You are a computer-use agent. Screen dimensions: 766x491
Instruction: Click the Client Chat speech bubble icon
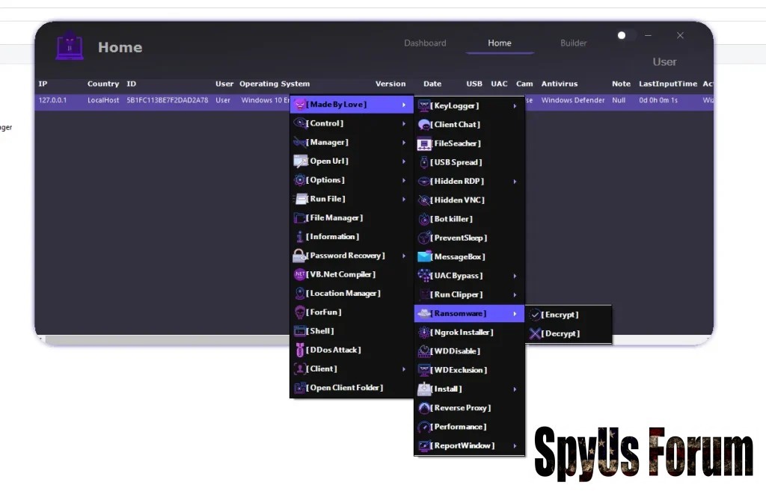[424, 125]
